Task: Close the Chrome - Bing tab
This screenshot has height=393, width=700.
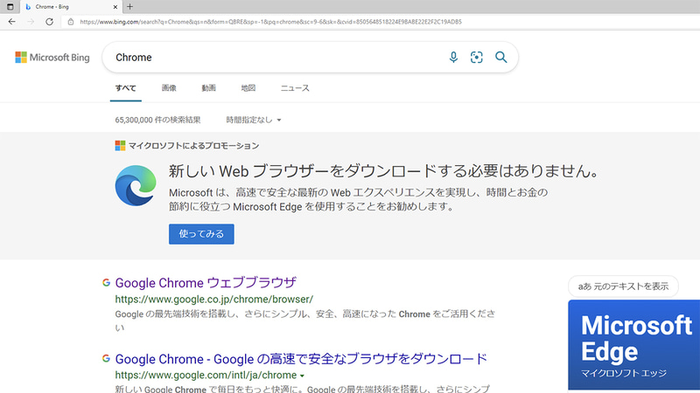Action: point(115,7)
